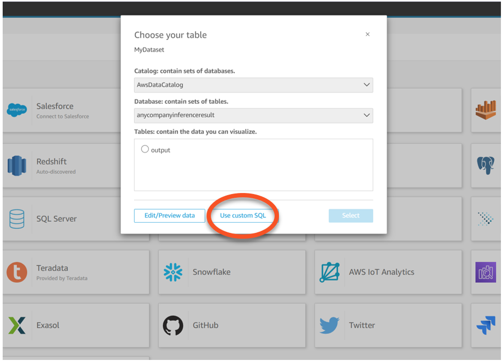This screenshot has width=502, height=361.
Task: Select the Twitter data source label
Action: coord(362,325)
